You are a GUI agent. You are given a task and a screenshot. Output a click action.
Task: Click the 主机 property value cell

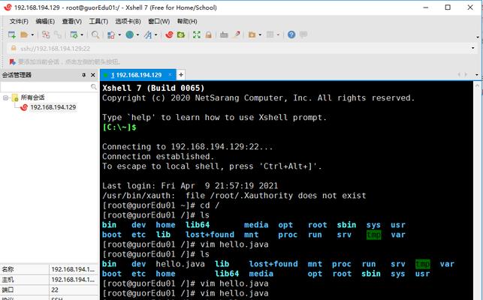[74, 280]
